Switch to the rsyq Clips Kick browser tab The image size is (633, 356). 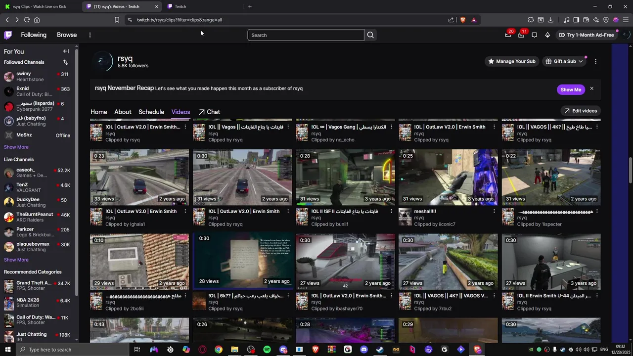coord(40,6)
